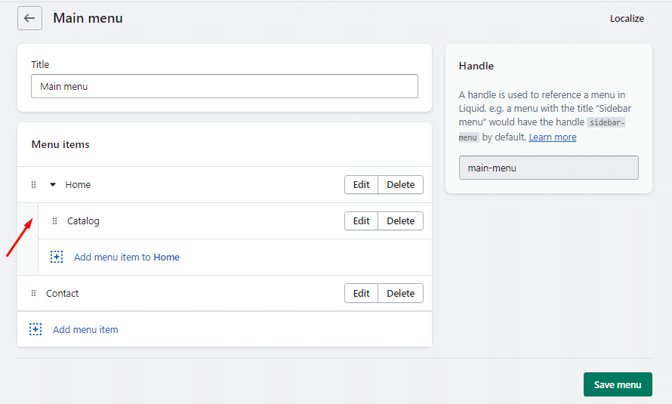Viewport: 672px width, 404px height.
Task: Open the Learn more link about handles
Action: tap(552, 137)
